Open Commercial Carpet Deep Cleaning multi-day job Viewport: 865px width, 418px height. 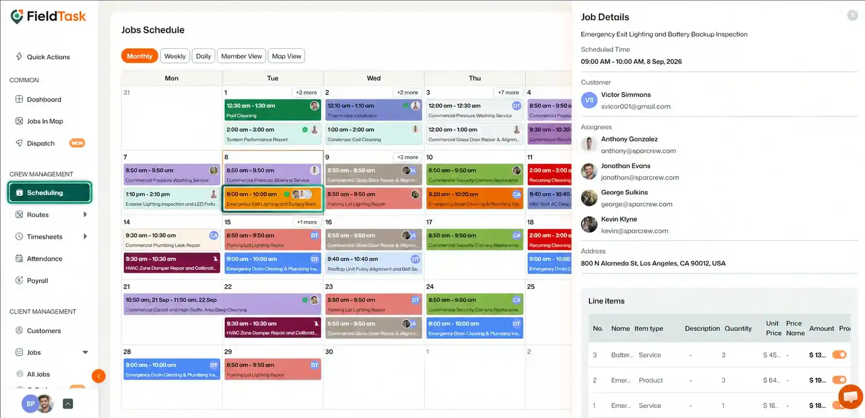222,304
